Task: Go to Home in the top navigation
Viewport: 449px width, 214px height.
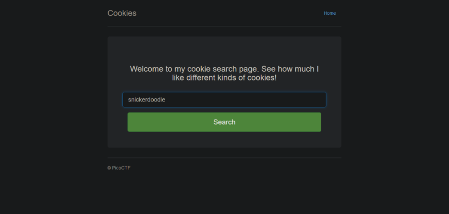Action: click(x=330, y=13)
